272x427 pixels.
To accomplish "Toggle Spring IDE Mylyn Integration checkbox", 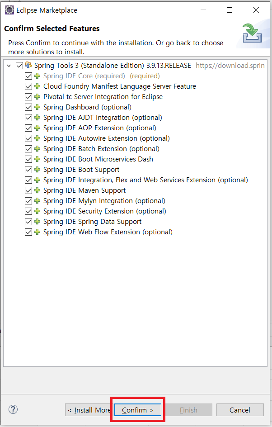I will (28, 201).
